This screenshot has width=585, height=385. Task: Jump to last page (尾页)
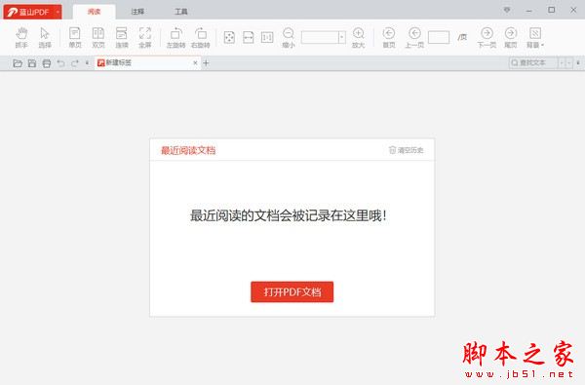pyautogui.click(x=510, y=37)
